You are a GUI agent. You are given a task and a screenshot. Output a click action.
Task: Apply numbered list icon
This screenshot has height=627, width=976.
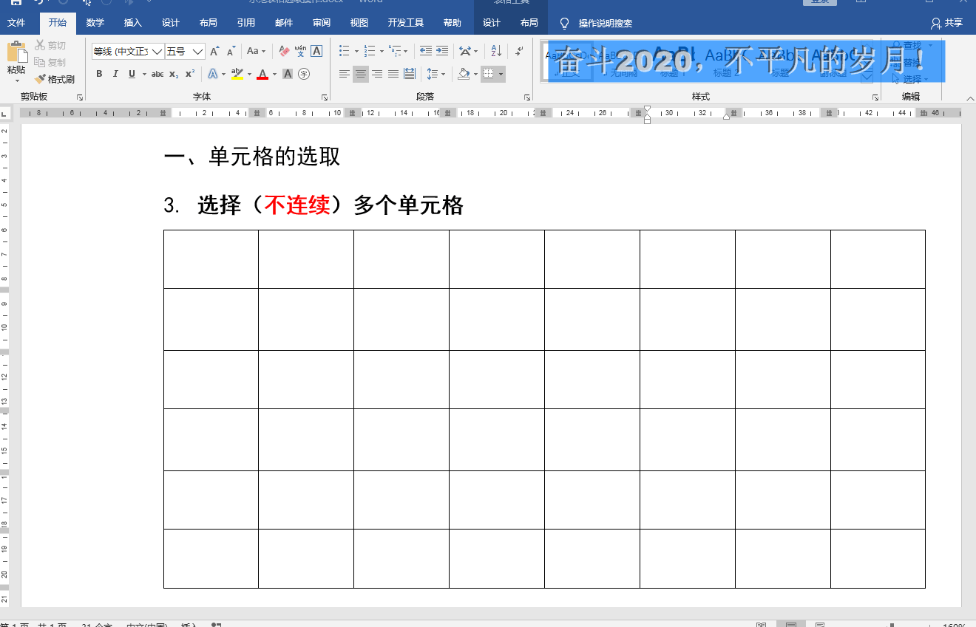[369, 52]
